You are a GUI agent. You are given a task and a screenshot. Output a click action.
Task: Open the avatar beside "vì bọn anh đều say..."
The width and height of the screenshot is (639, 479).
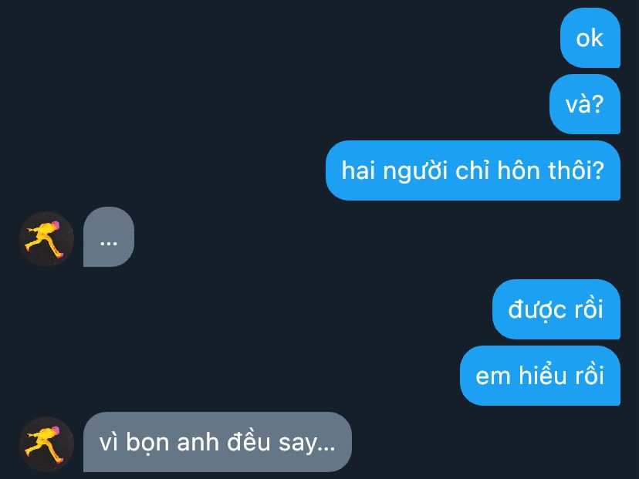[x=46, y=444]
